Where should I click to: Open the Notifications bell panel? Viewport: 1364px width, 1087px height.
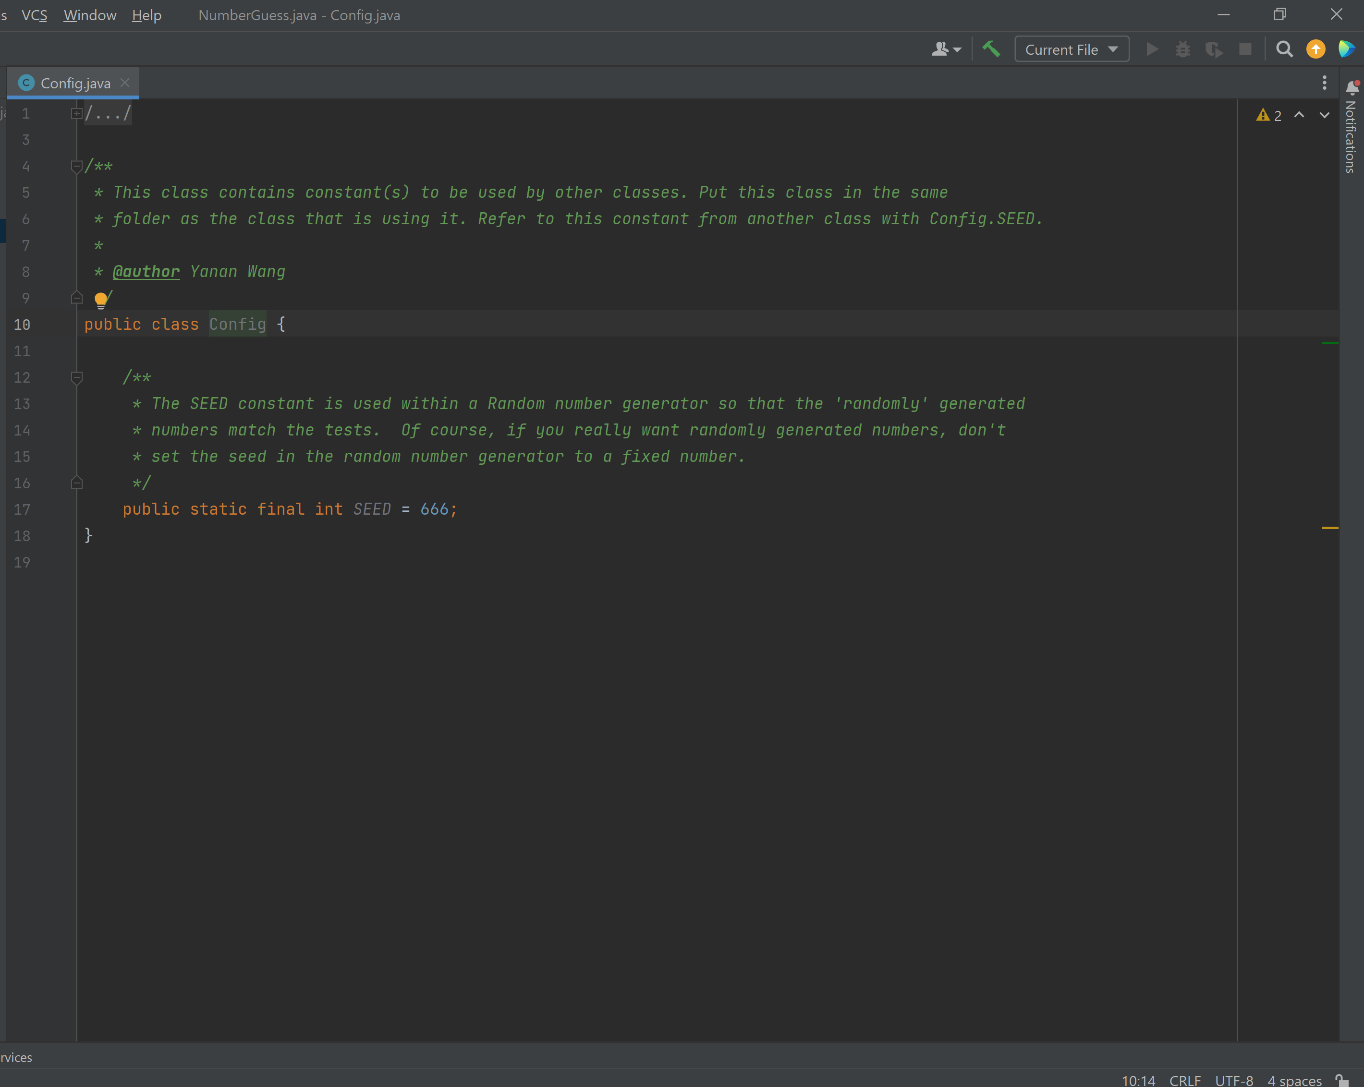click(1352, 87)
